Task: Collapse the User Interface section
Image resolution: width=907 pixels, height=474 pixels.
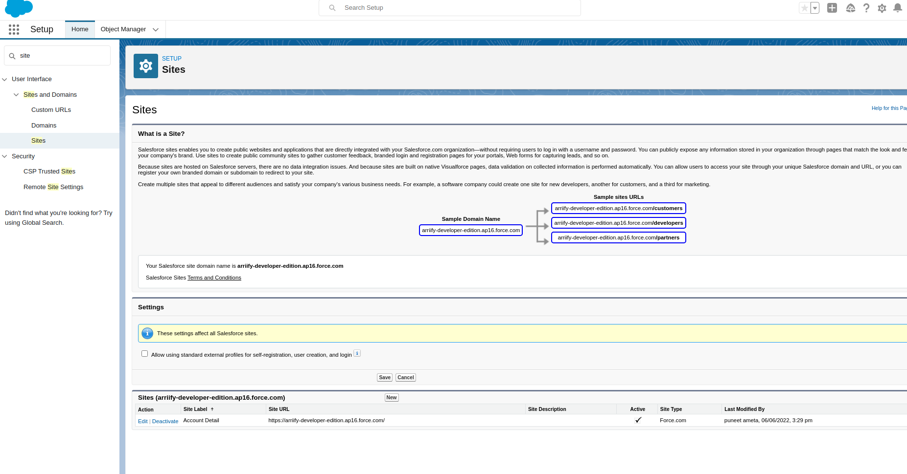Action: click(x=4, y=79)
